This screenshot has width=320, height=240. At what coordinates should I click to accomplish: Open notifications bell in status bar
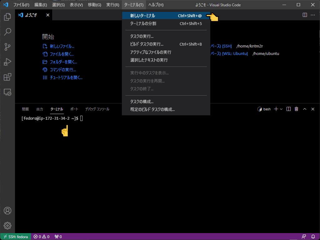point(313,237)
